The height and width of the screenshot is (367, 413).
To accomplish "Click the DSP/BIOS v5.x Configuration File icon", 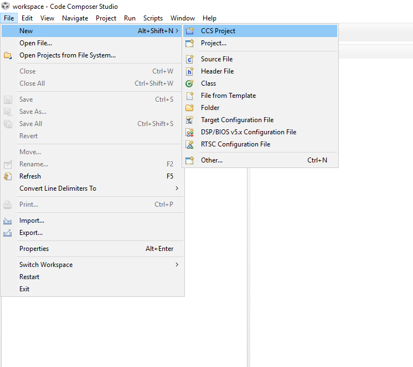I will click(190, 132).
